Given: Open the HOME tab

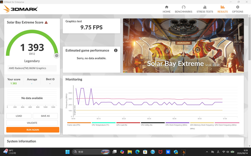Looking at the screenshot, I should (167, 9).
